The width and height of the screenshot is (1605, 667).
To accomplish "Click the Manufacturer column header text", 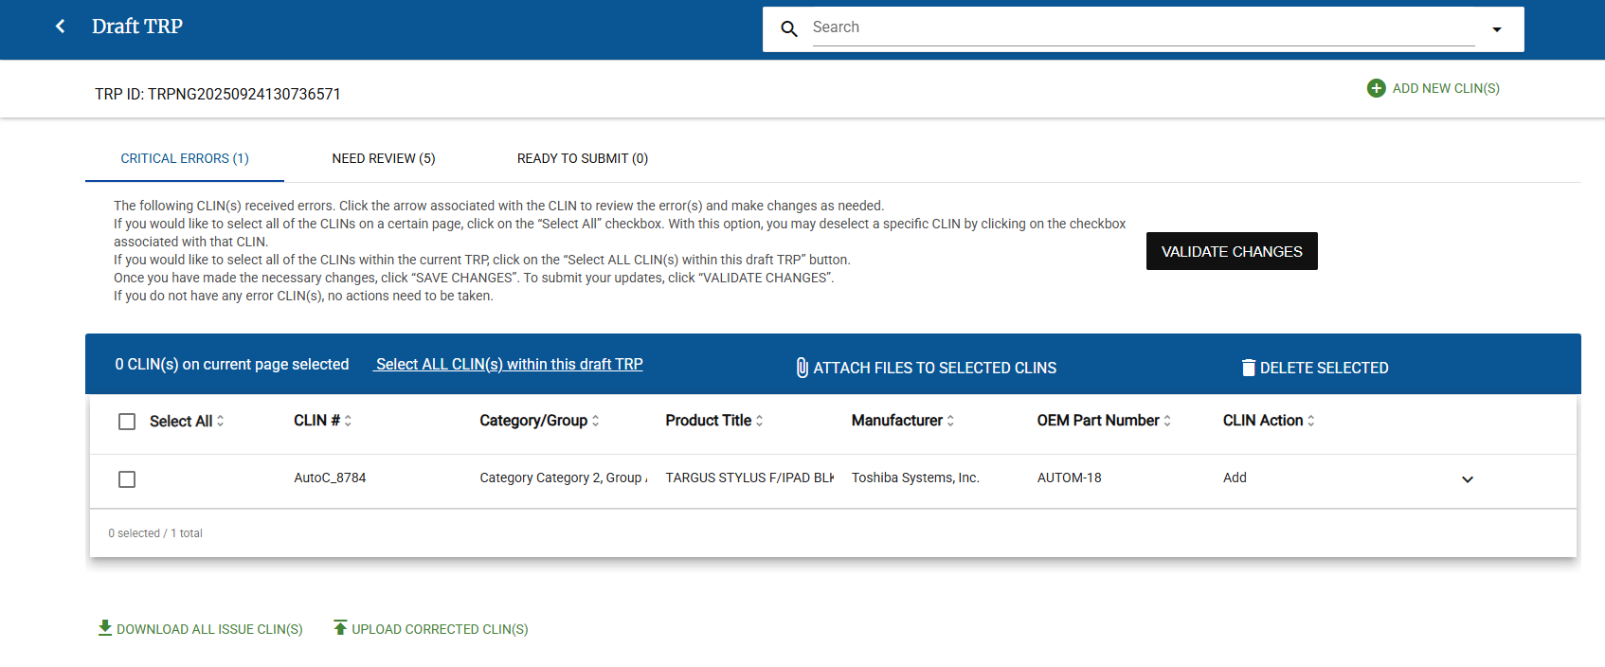I will click(896, 421).
